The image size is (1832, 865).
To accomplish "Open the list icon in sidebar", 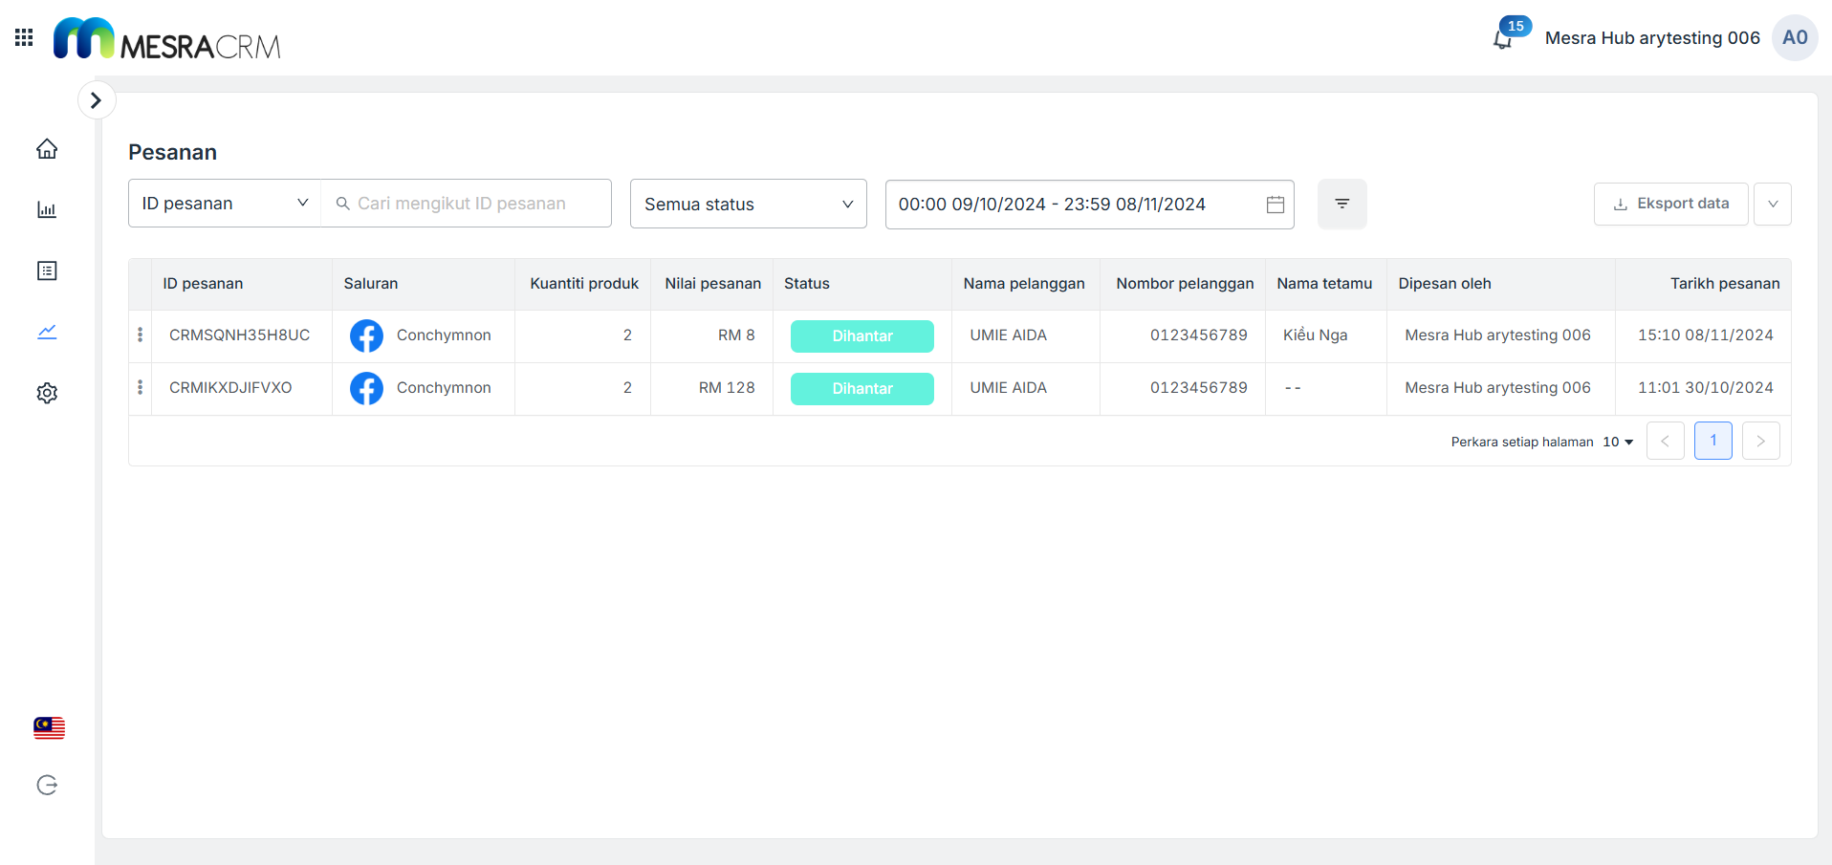I will click(x=47, y=271).
